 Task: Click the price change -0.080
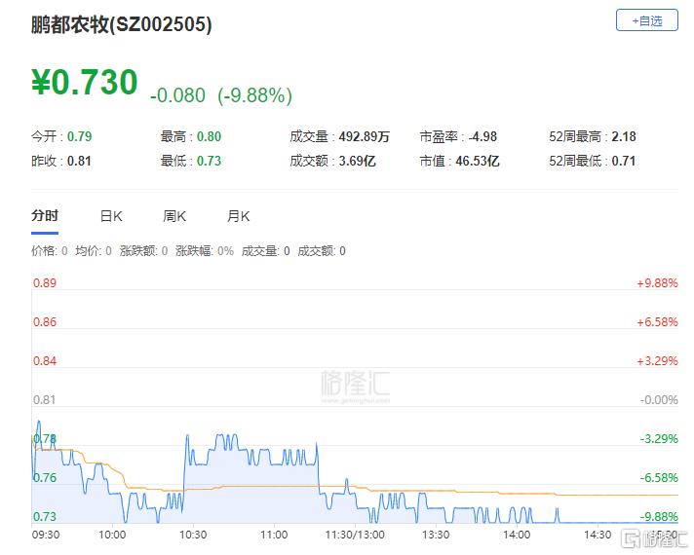pos(178,95)
